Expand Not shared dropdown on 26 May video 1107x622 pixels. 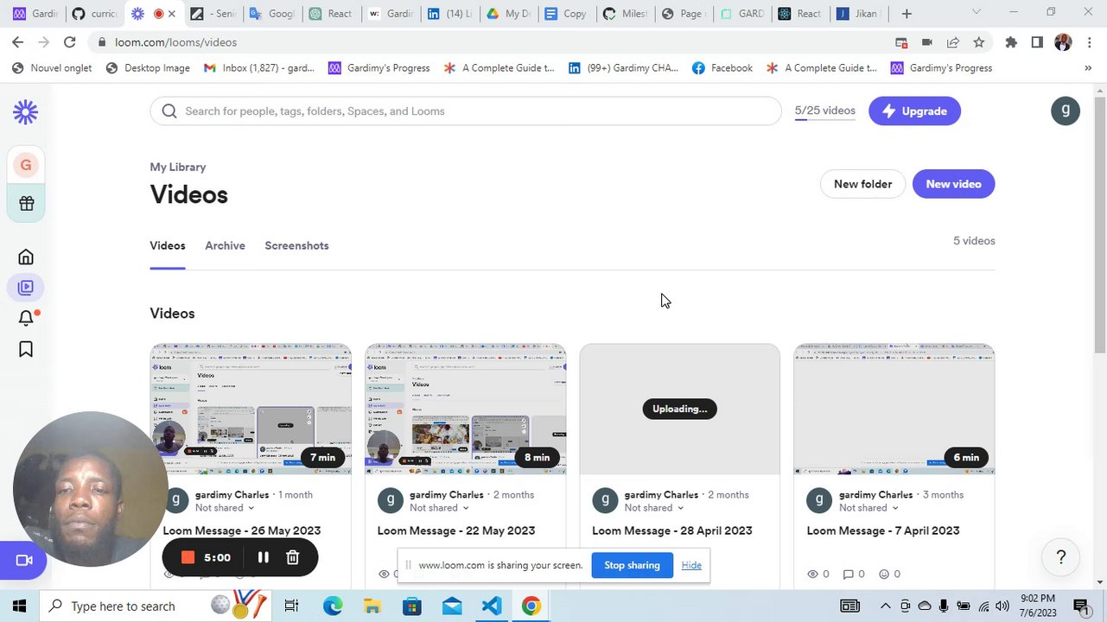point(225,508)
